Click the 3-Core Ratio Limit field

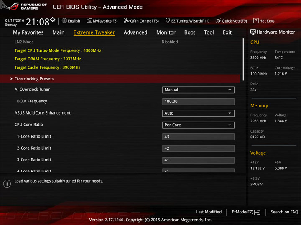pos(198,160)
